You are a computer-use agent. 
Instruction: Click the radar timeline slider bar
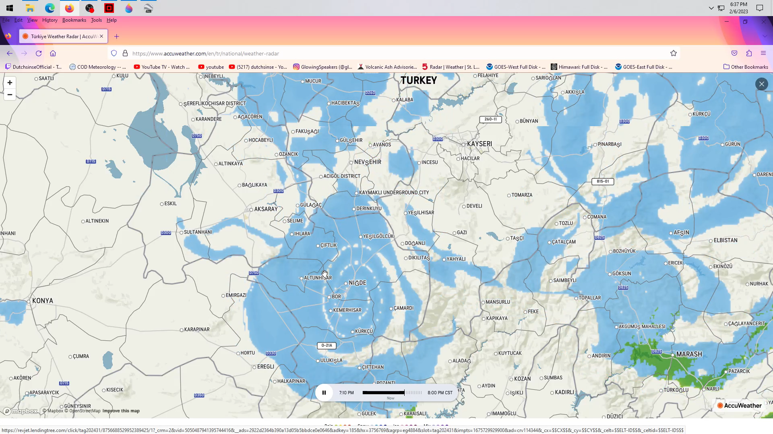click(x=392, y=393)
